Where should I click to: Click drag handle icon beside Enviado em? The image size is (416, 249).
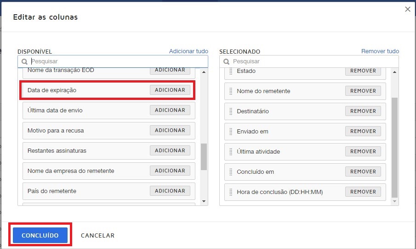tap(231, 132)
